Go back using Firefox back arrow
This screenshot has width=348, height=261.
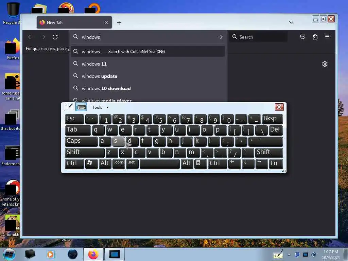31,37
